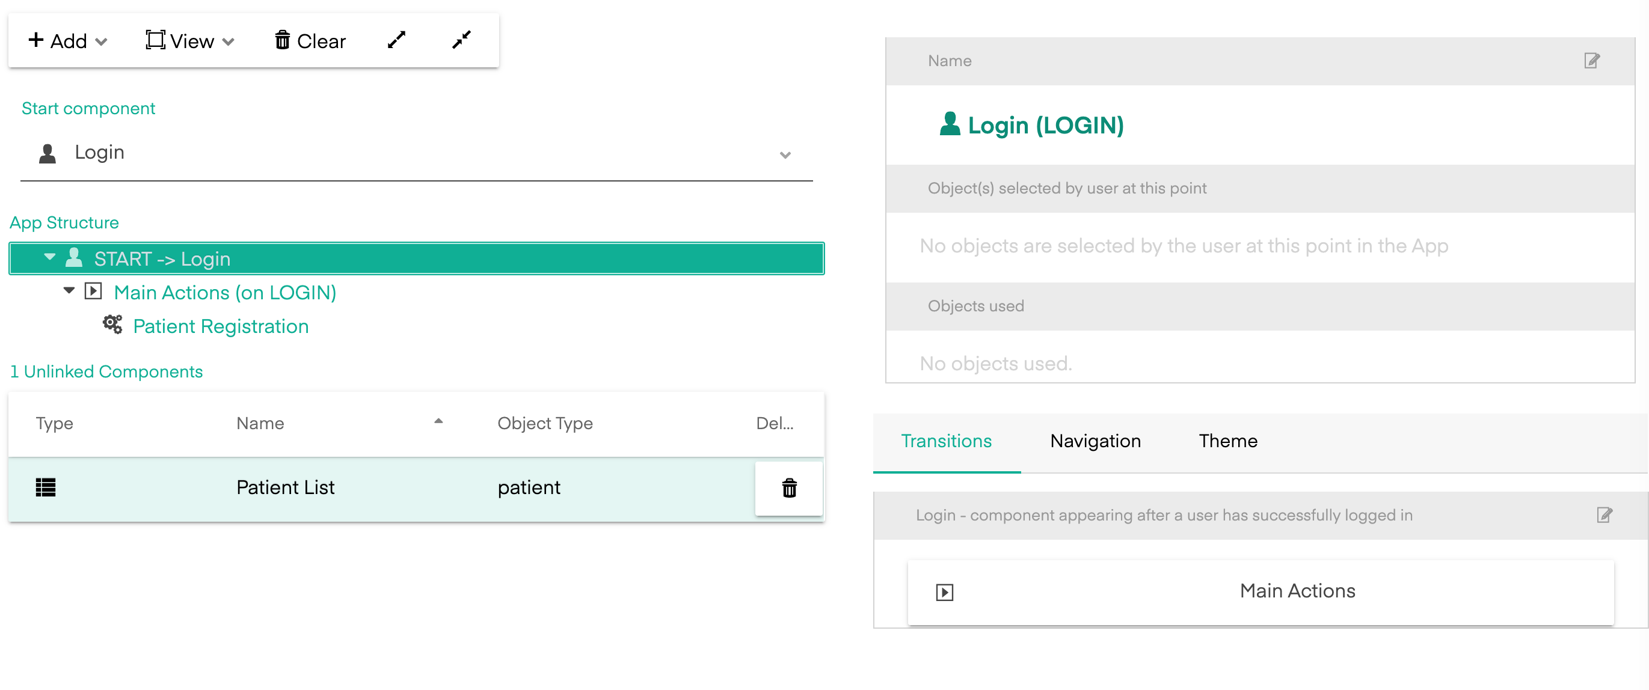Click the gears icon beside Patient Registration
Viewport: 1649px width, 690px height.
pyautogui.click(x=112, y=326)
